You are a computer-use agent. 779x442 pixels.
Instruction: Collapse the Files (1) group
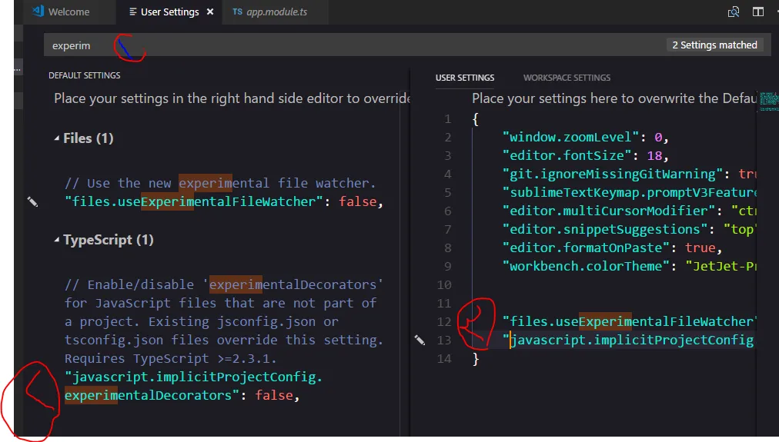point(57,138)
